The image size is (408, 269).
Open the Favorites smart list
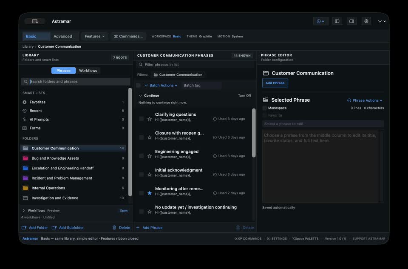coord(74,102)
